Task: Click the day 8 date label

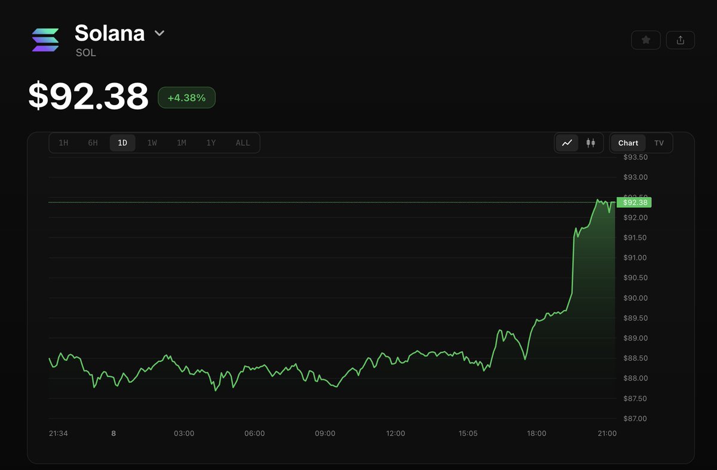Action: 114,434
